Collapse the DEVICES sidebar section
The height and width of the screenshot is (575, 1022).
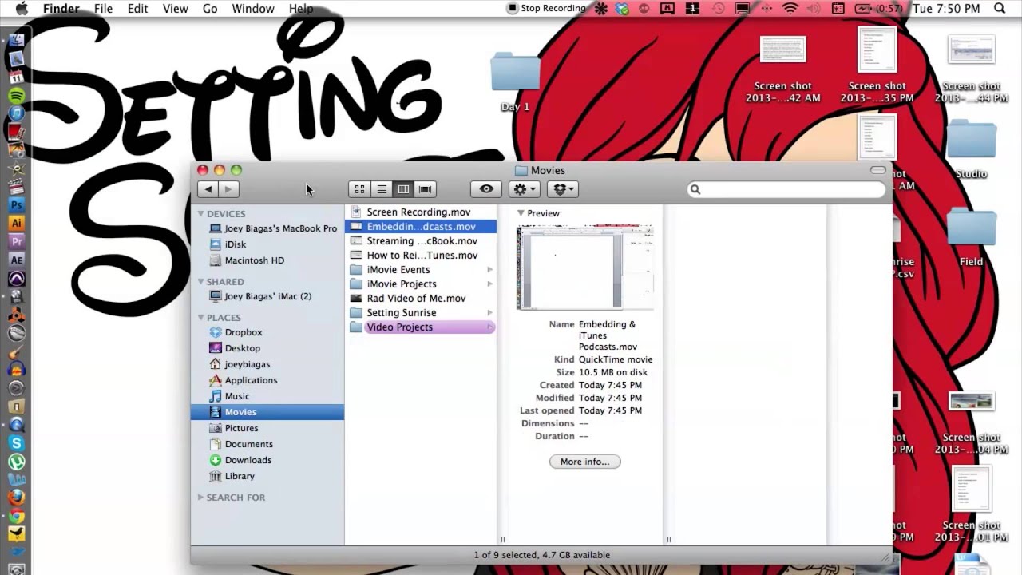[201, 214]
